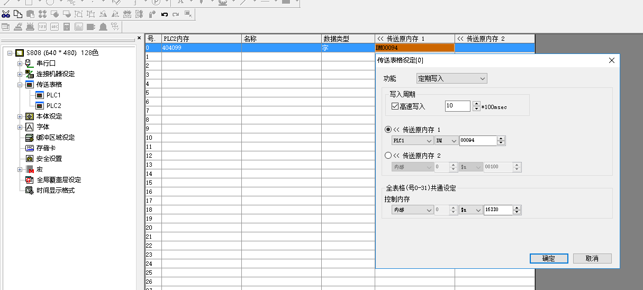The width and height of the screenshot is (643, 290).
Task: Open the 功能 定期写入 dropdown
Action: click(451, 78)
